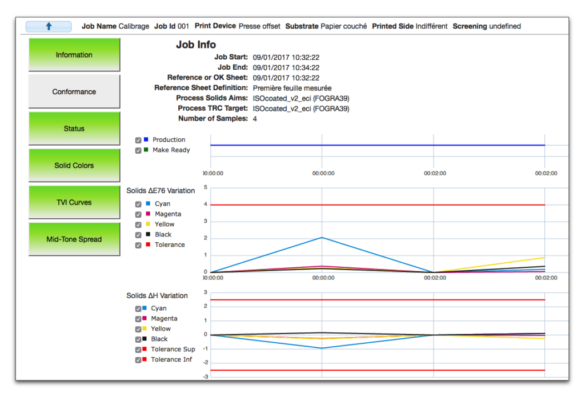Show the Mid-Tone Spread view
This screenshot has width=585, height=397.
74,239
